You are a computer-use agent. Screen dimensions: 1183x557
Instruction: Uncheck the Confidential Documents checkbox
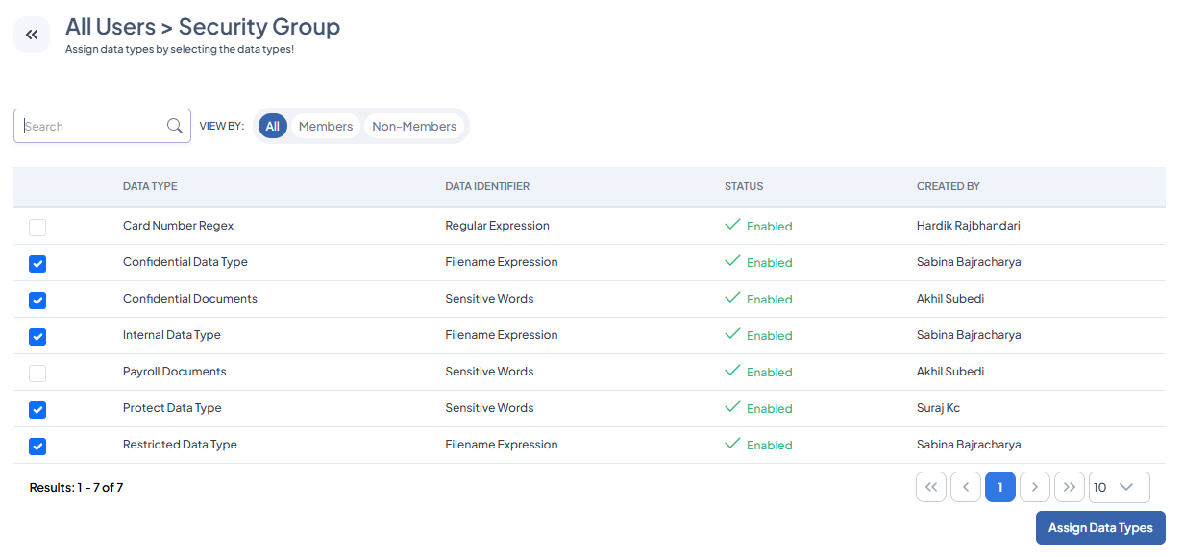click(37, 301)
